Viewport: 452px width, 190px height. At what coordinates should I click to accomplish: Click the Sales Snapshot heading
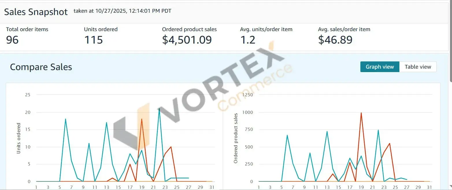pyautogui.click(x=36, y=12)
